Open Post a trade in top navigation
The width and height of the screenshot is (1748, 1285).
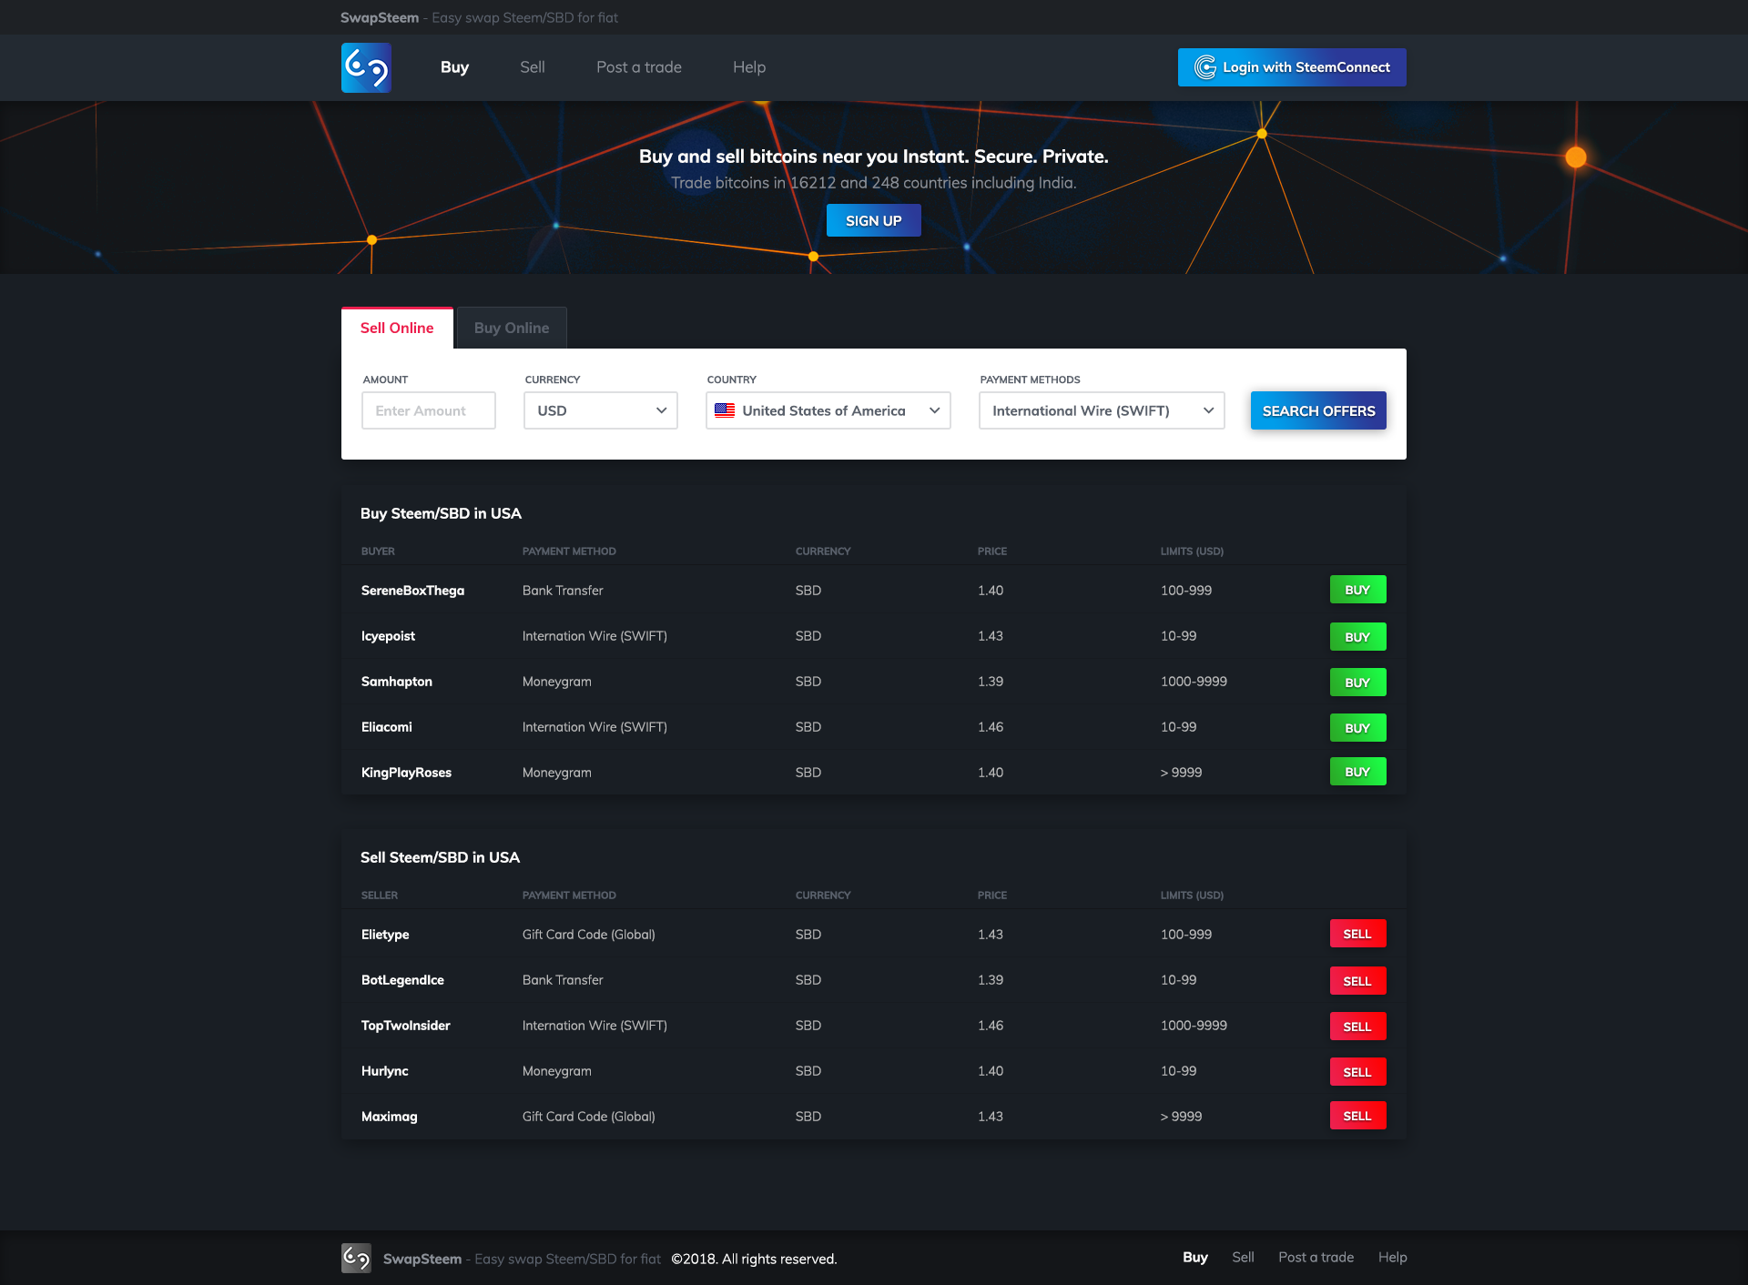pos(638,67)
